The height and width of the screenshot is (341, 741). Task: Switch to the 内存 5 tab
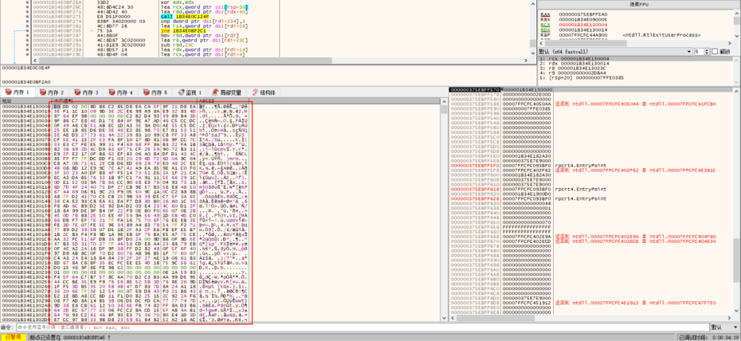[x=155, y=92]
